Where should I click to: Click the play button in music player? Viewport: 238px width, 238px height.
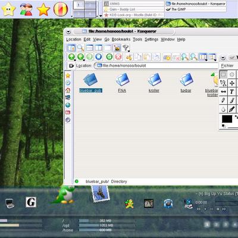pos(205,209)
